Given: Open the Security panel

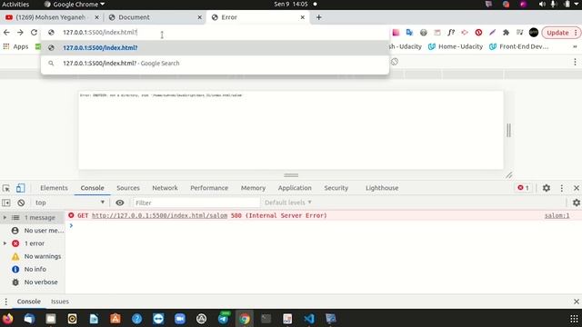Looking at the screenshot, I should coord(336,188).
